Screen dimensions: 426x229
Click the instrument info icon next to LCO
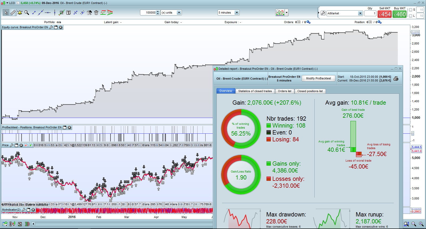[x=18, y=3]
